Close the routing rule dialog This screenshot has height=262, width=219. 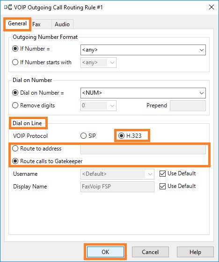coord(212,7)
